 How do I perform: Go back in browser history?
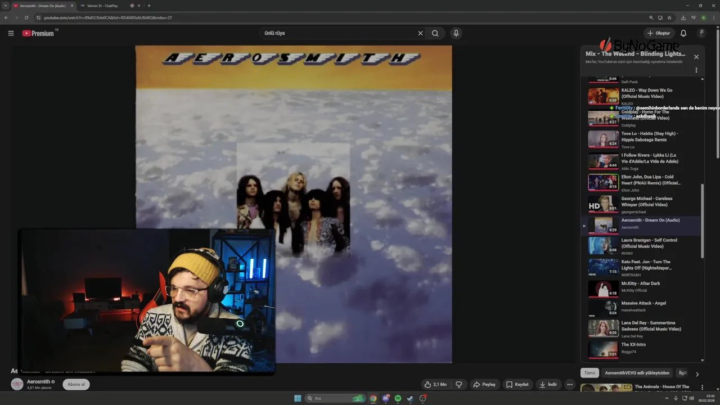[6, 17]
